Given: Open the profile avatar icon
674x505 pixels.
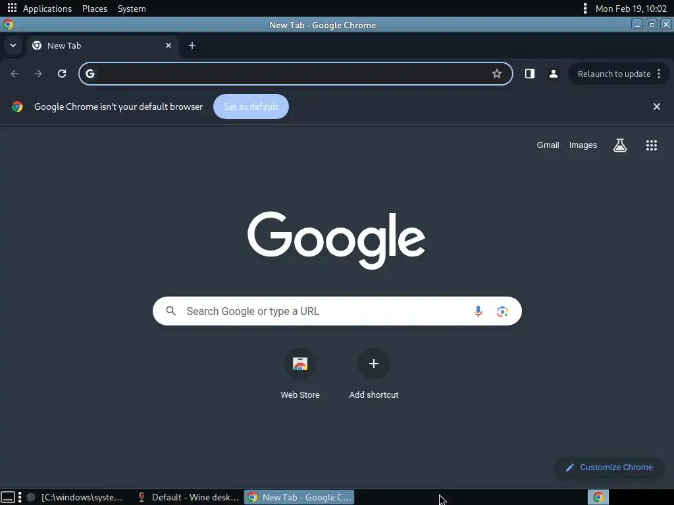Looking at the screenshot, I should [x=553, y=74].
